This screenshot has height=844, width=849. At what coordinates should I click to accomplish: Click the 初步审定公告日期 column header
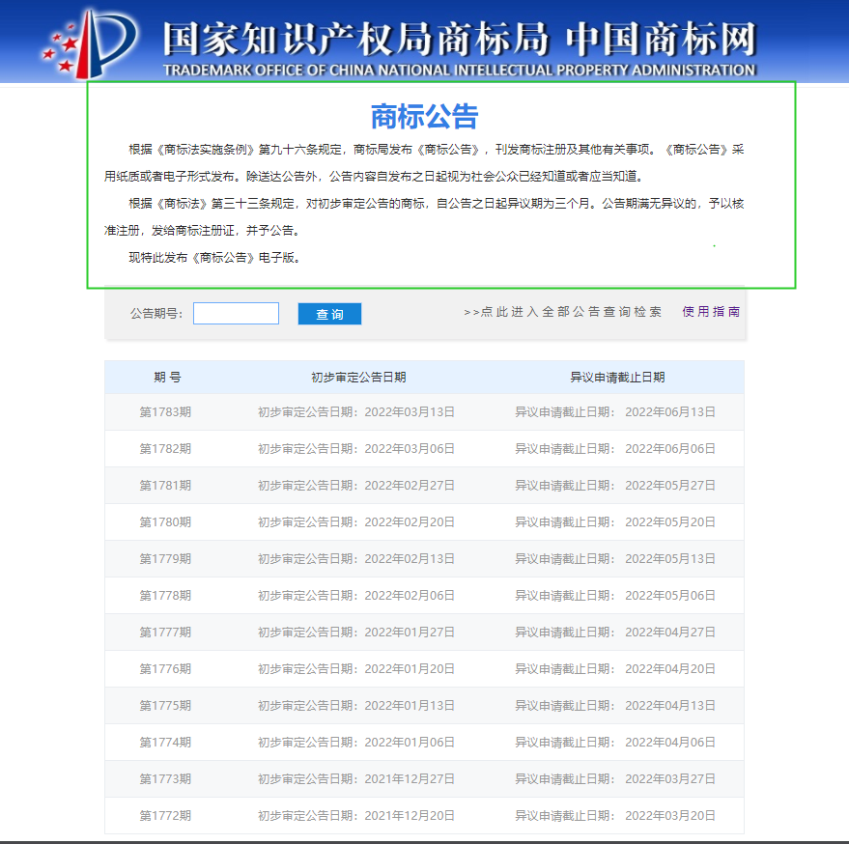click(x=358, y=378)
